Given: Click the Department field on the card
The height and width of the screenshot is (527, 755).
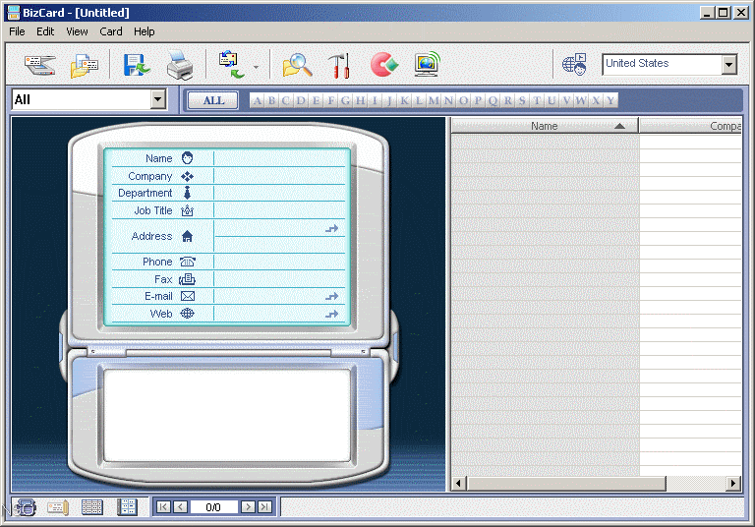Looking at the screenshot, I should point(279,193).
